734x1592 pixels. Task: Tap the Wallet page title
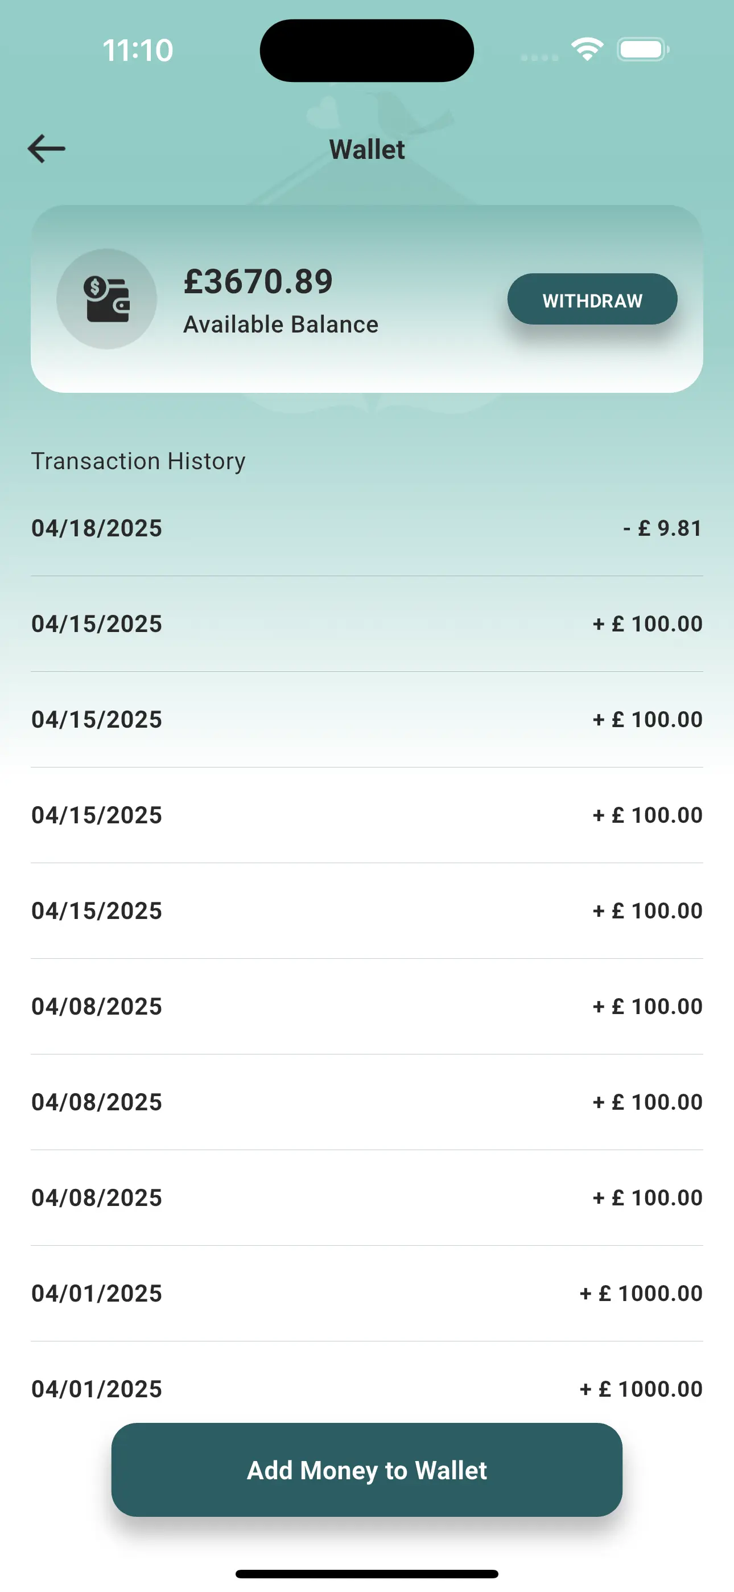coord(367,150)
